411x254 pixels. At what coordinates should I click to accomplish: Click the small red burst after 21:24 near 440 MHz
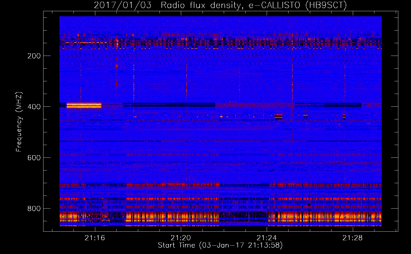pos(278,117)
